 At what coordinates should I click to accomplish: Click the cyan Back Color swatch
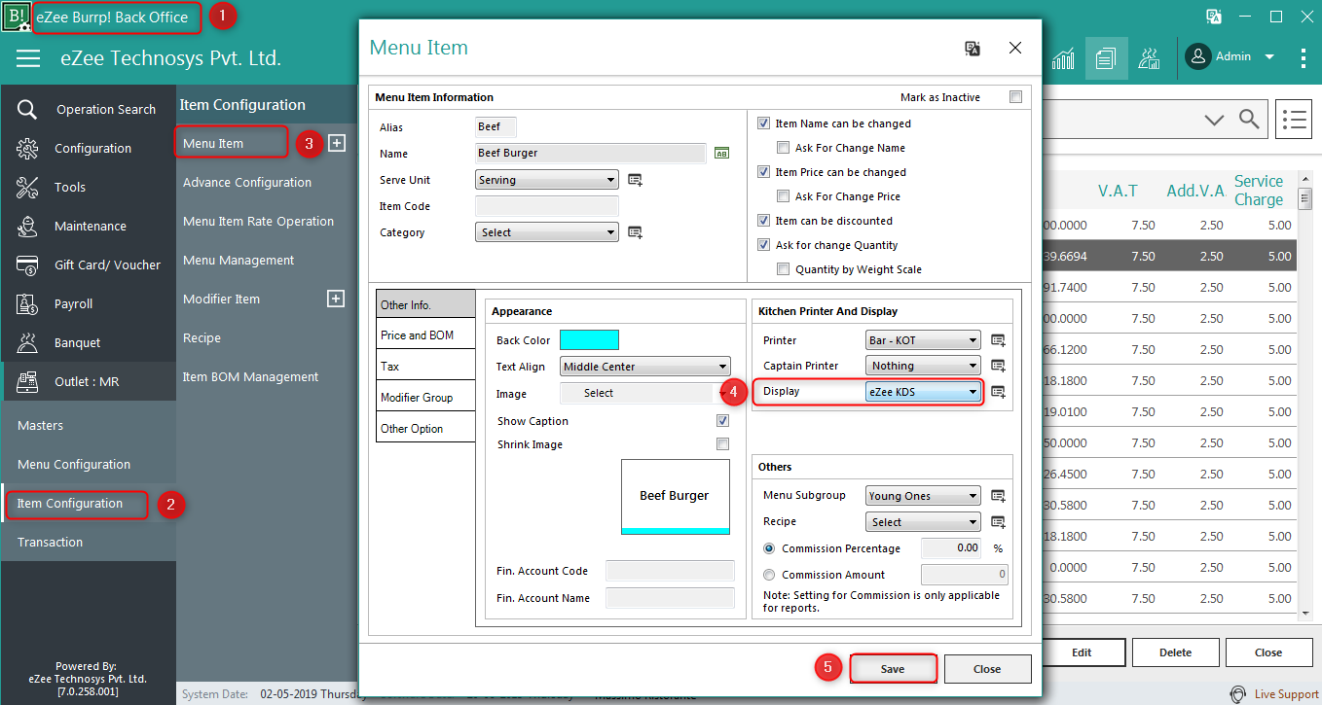[x=589, y=340]
